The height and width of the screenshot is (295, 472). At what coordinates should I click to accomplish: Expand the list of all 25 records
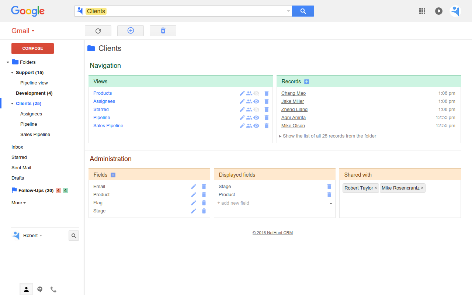pos(328,136)
